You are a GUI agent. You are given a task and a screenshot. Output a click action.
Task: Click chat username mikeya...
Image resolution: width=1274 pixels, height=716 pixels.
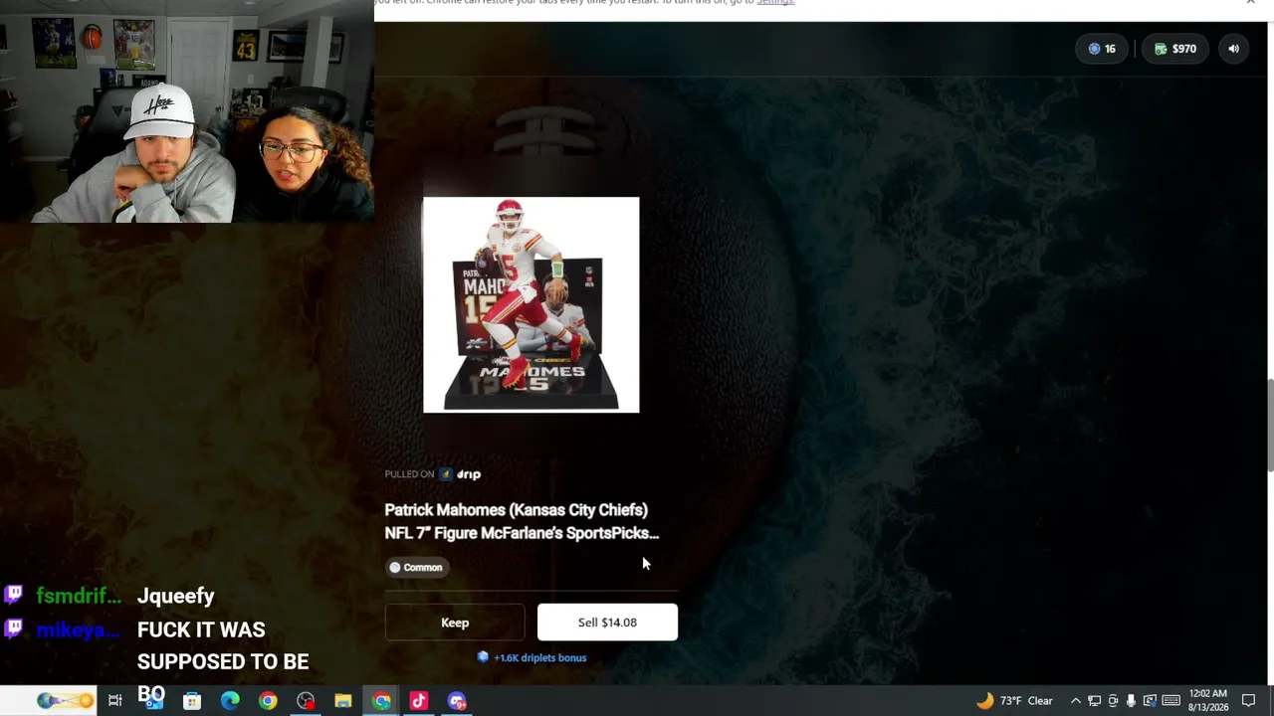click(79, 629)
